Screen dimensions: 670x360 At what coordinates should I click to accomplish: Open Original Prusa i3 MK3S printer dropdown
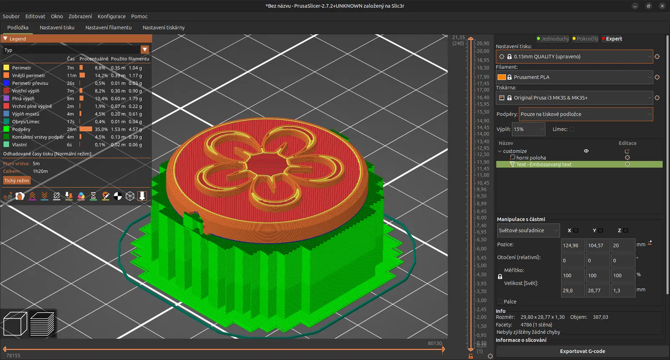click(574, 98)
